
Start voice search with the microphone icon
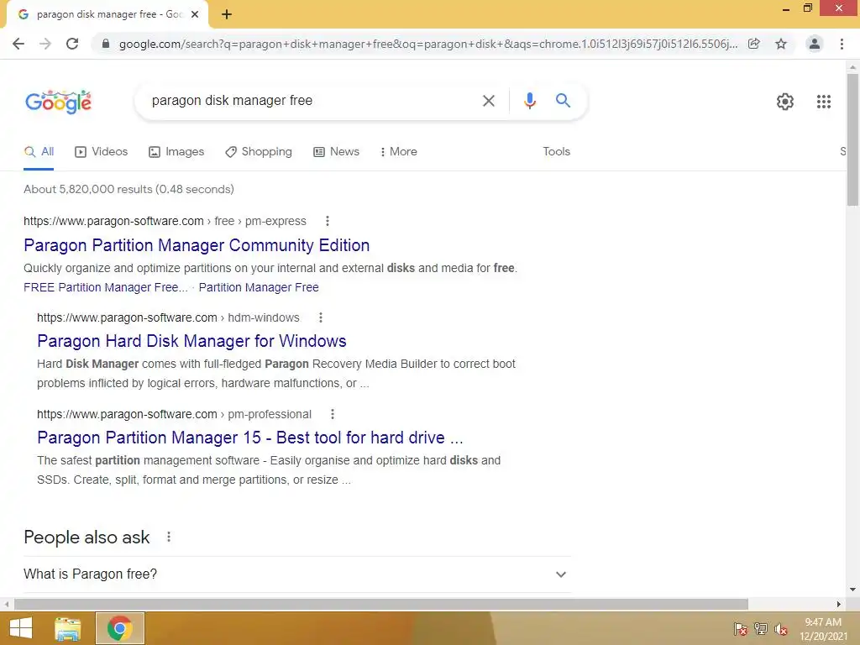pyautogui.click(x=529, y=101)
